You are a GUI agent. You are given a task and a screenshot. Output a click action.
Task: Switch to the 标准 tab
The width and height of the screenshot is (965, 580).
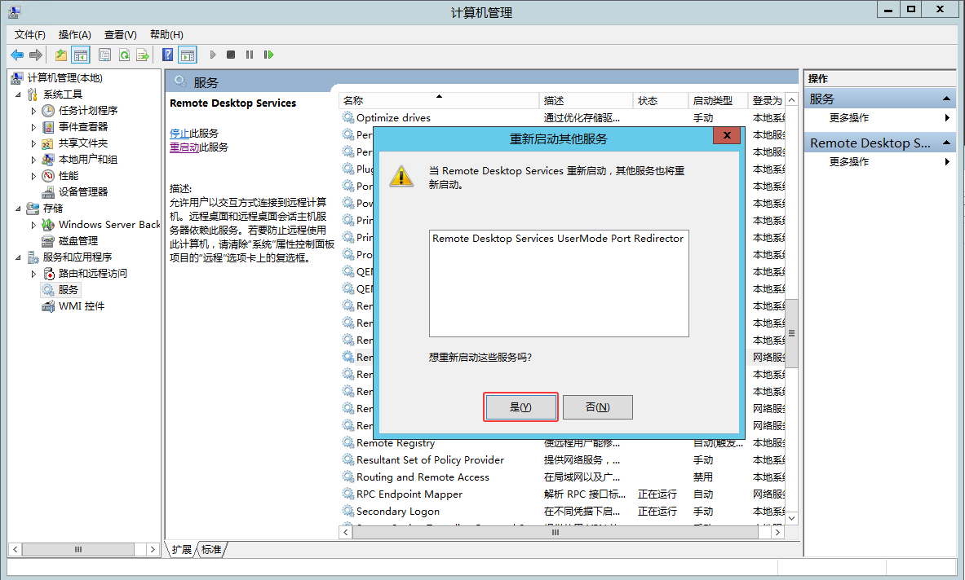(211, 550)
